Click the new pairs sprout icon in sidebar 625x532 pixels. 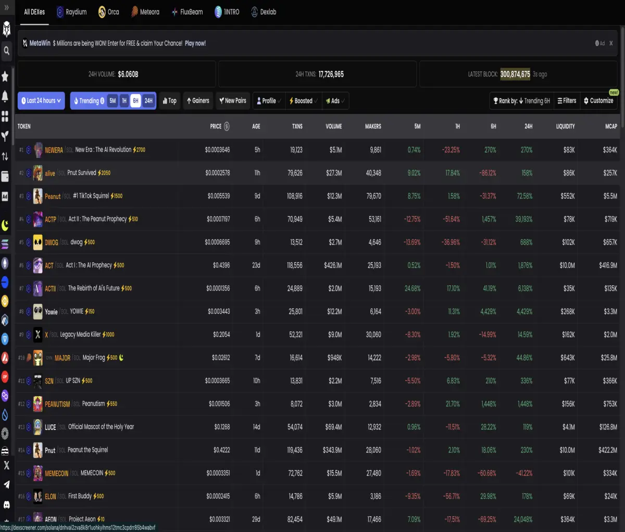point(5,136)
